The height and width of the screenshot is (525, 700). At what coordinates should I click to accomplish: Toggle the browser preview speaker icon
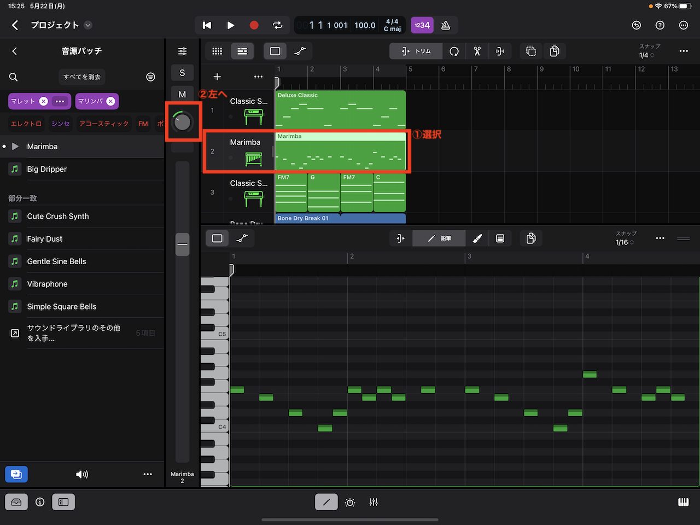82,474
